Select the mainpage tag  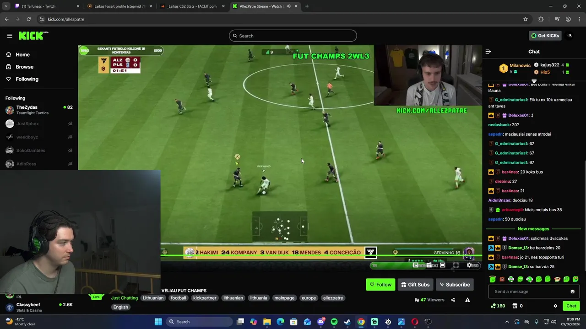tap(284, 298)
